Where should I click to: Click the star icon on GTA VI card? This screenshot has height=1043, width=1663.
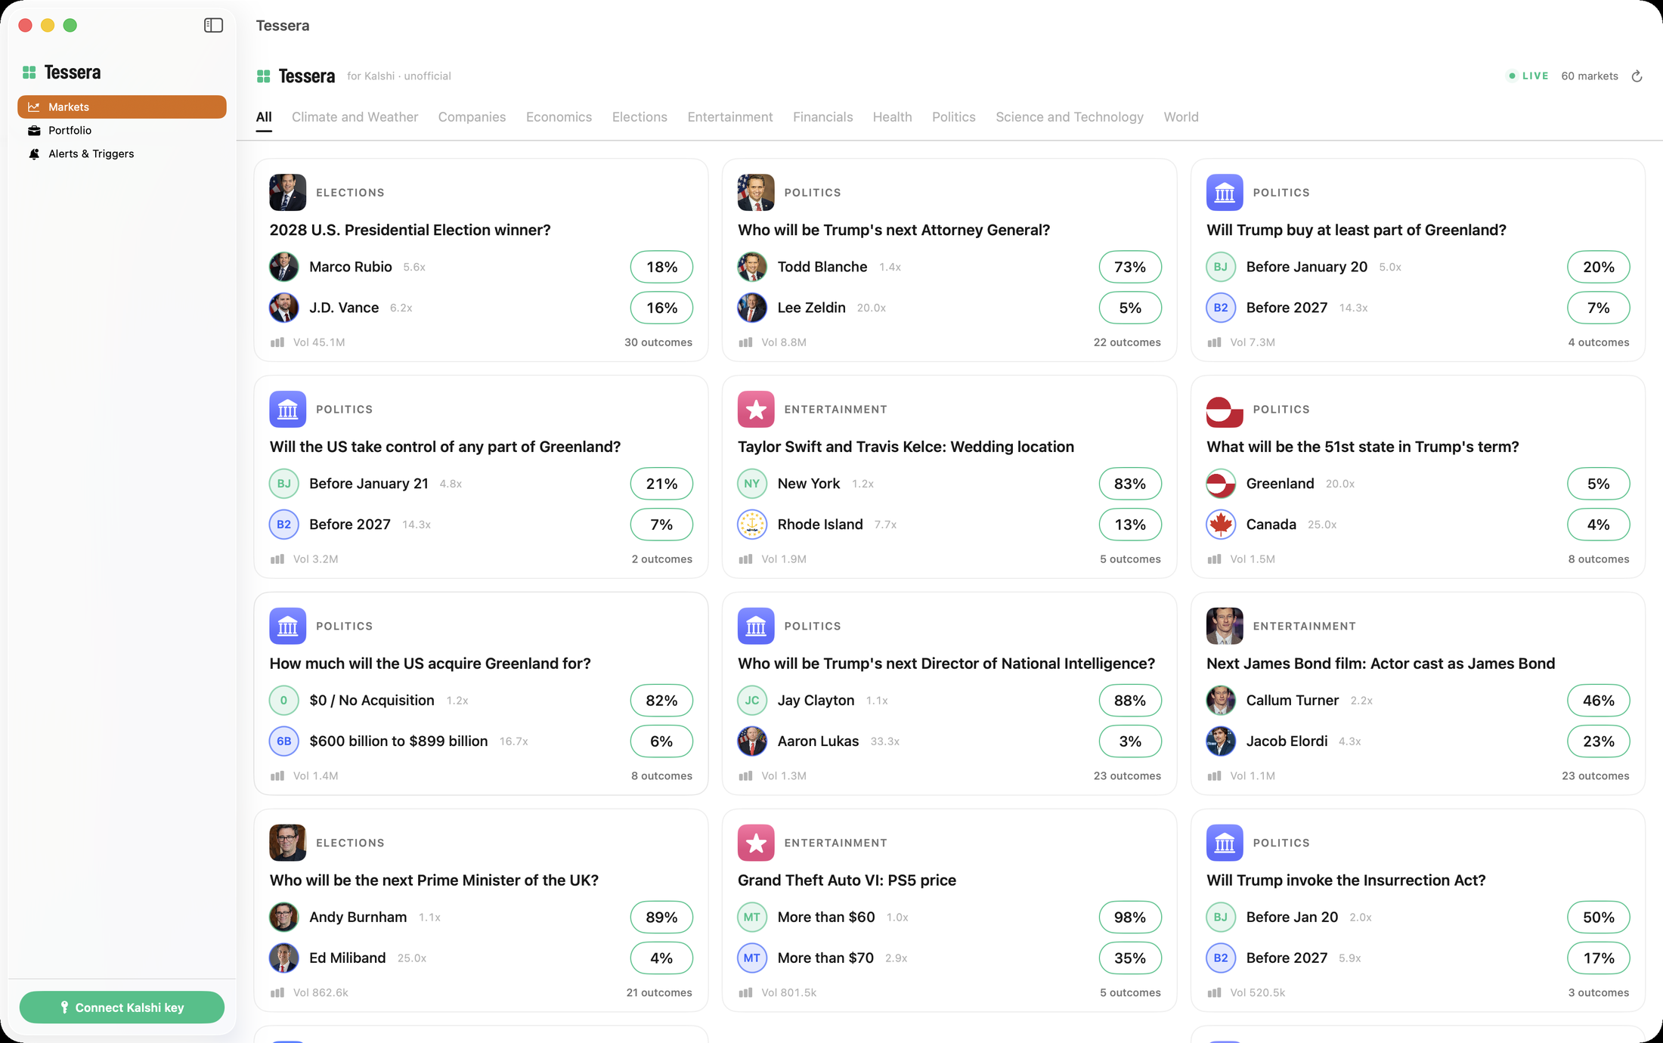[x=756, y=843]
